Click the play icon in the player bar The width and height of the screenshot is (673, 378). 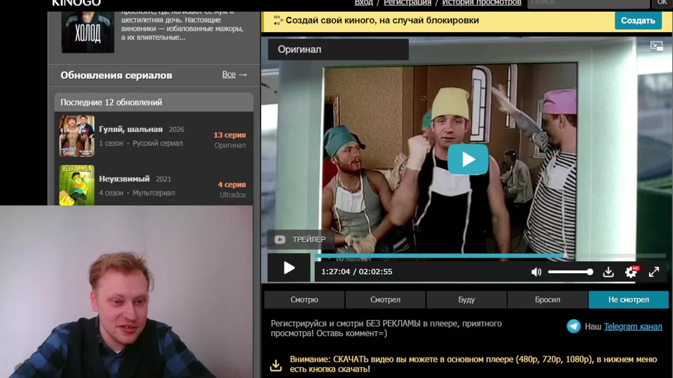[289, 268]
